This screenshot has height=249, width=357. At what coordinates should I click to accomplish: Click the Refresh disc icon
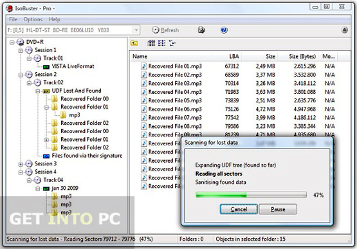tap(156, 30)
